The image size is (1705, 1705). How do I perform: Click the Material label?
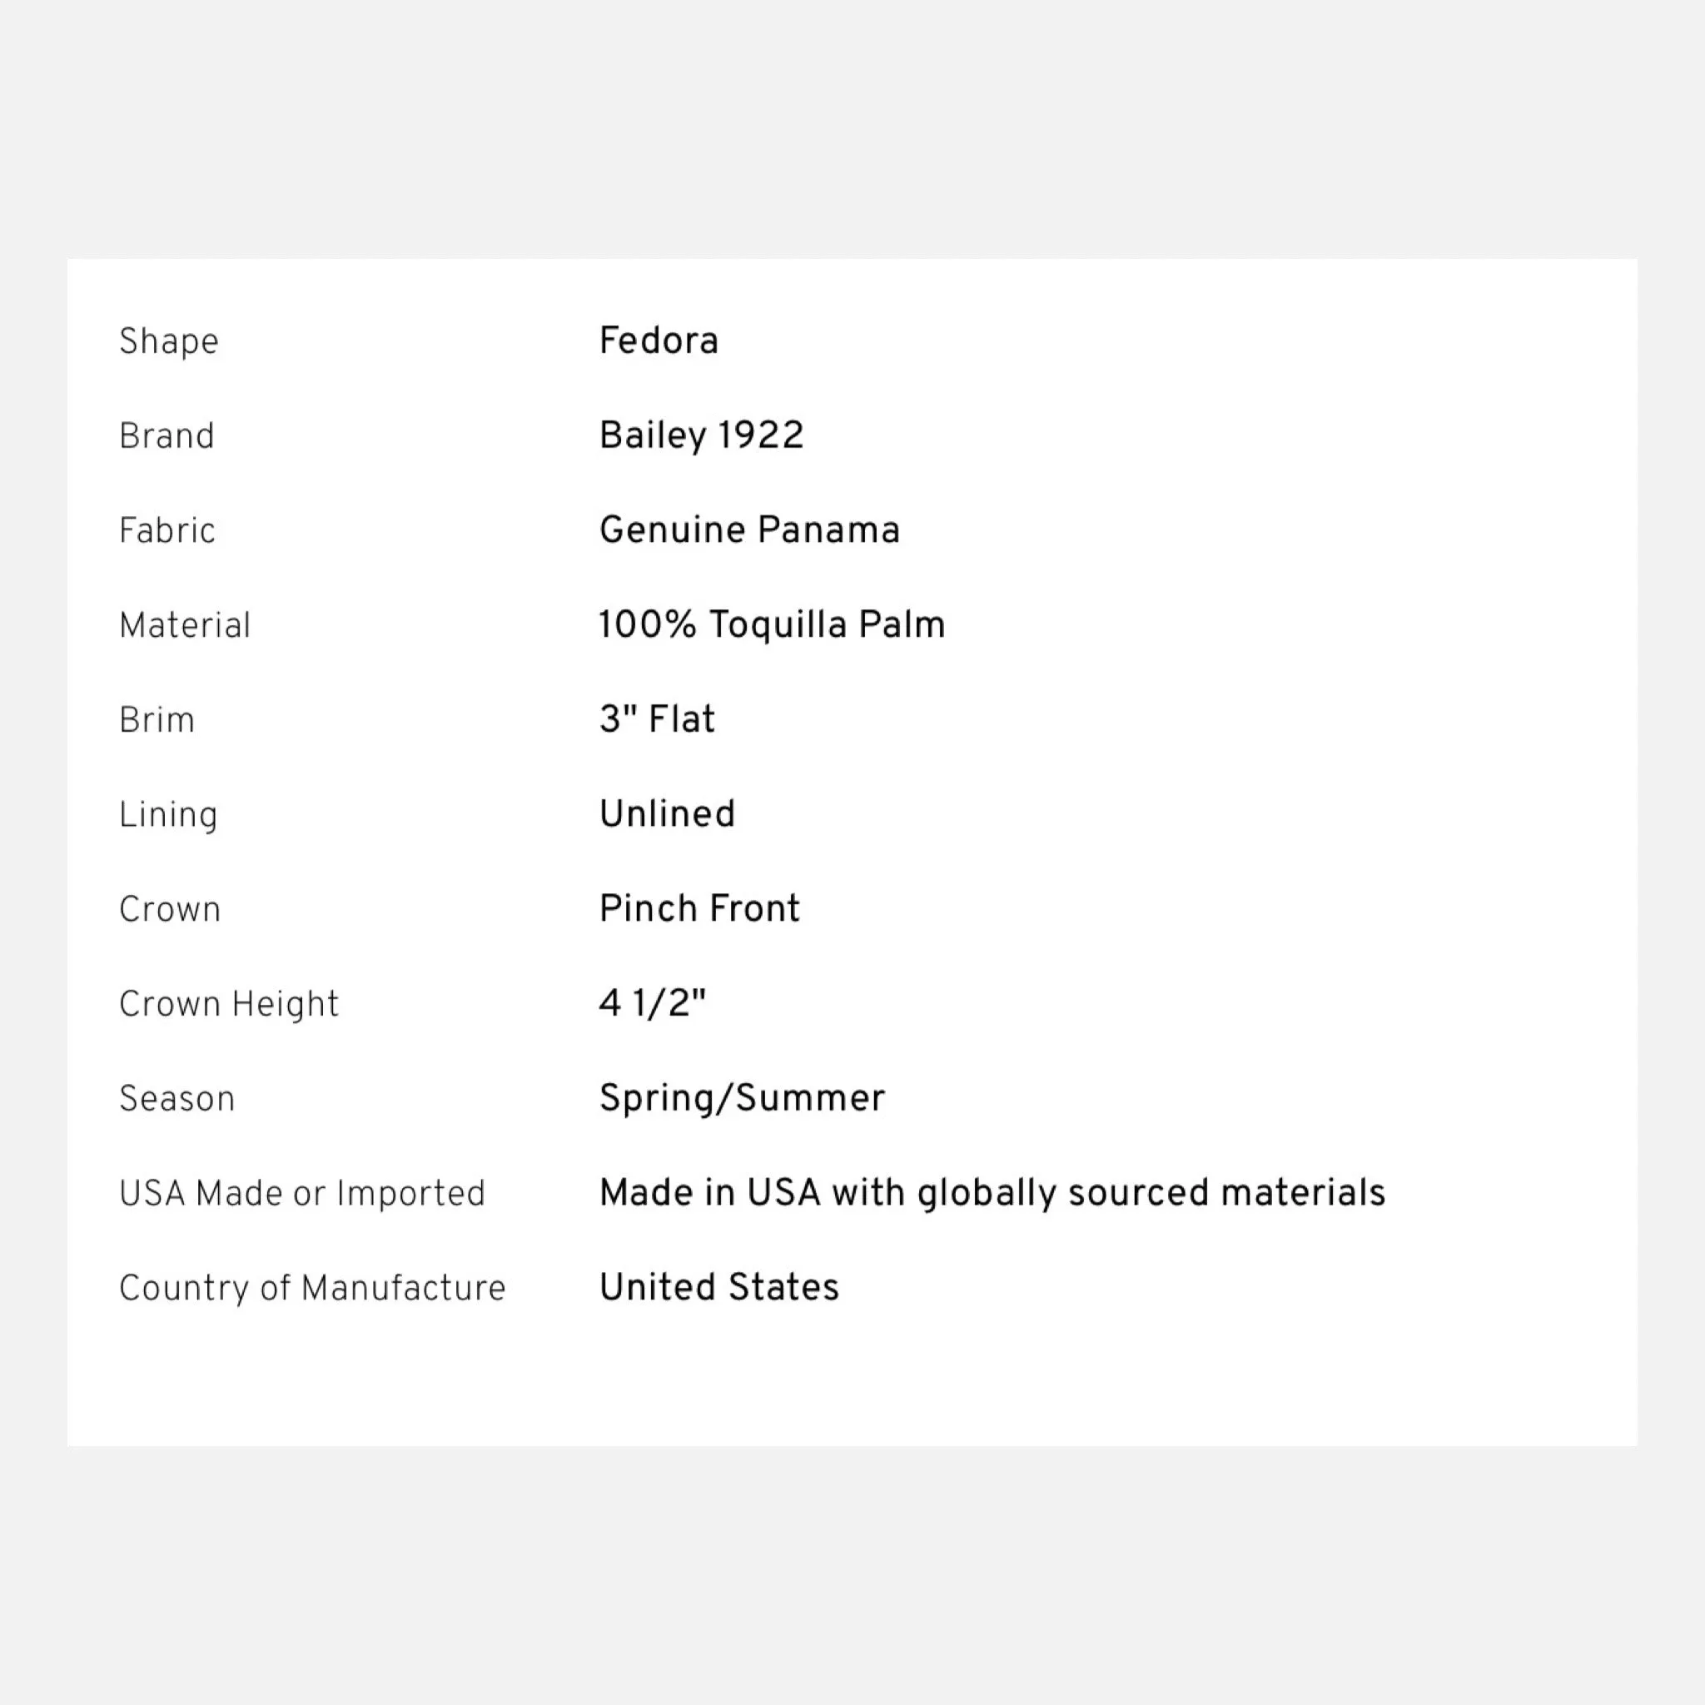tap(186, 625)
